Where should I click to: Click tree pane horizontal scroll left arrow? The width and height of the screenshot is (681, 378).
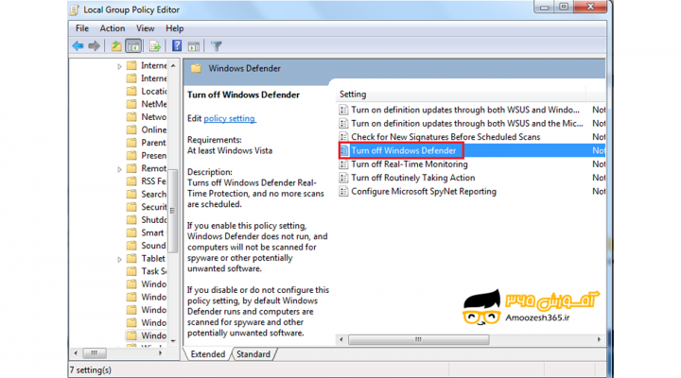pyautogui.click(x=76, y=352)
